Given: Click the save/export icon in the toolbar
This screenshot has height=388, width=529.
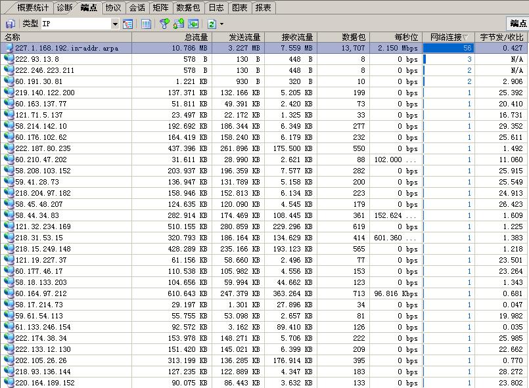Looking at the screenshot, I should coord(10,24).
